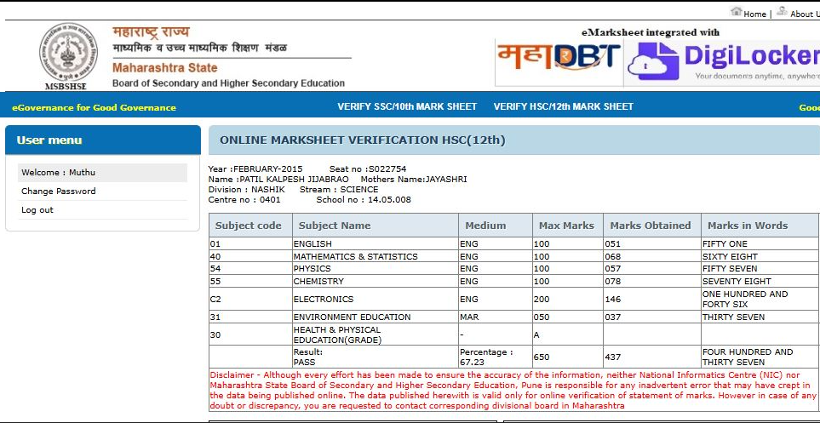820x423 pixels.
Task: Click marks obtained 078 for Chemistry
Action: click(x=651, y=282)
